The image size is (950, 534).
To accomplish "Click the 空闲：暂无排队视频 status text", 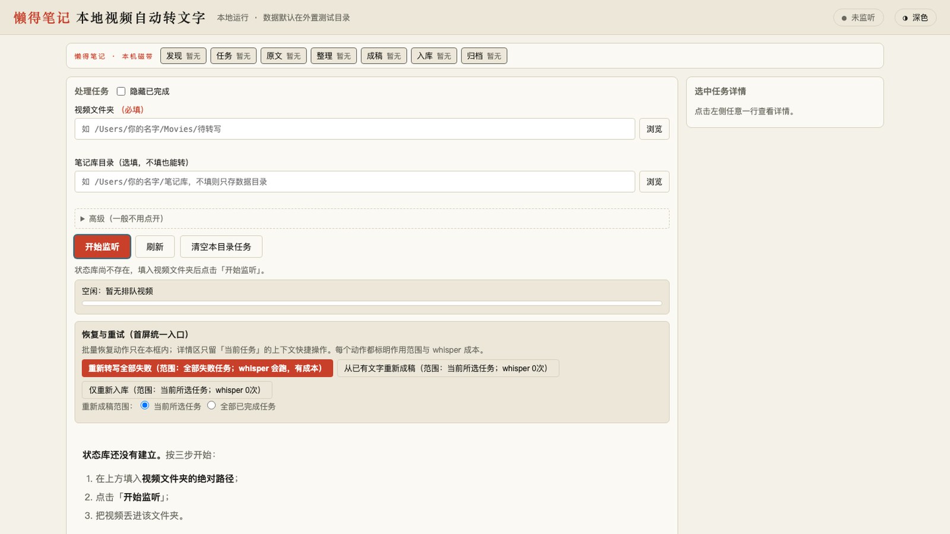I will [x=118, y=291].
